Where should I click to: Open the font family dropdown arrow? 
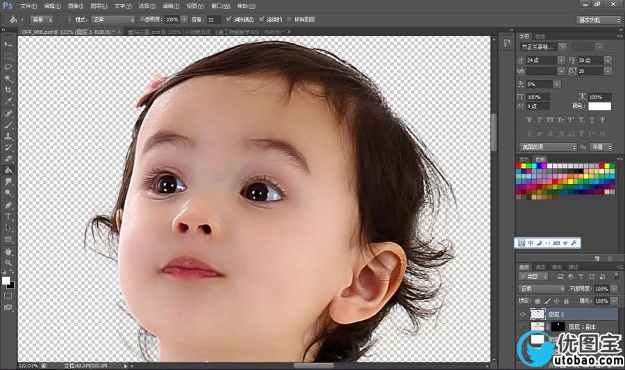click(562, 47)
